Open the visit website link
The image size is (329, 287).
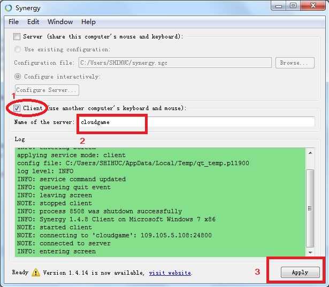pos(170,273)
